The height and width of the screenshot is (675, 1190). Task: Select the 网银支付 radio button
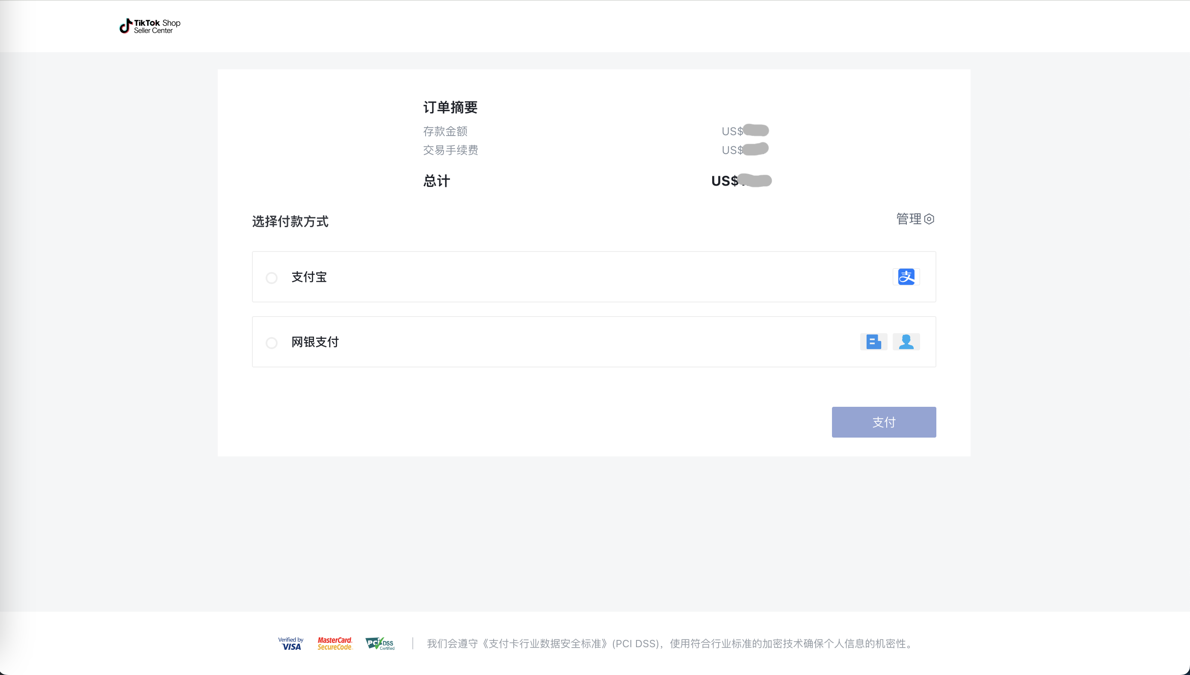[x=272, y=343]
